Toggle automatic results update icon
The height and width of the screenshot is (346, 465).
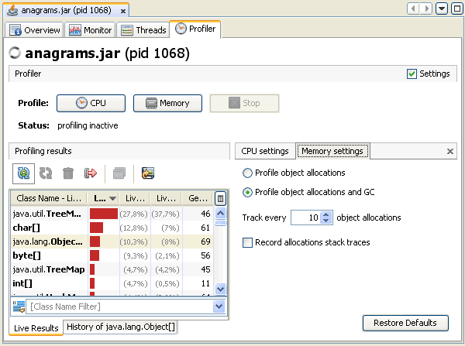(23, 173)
